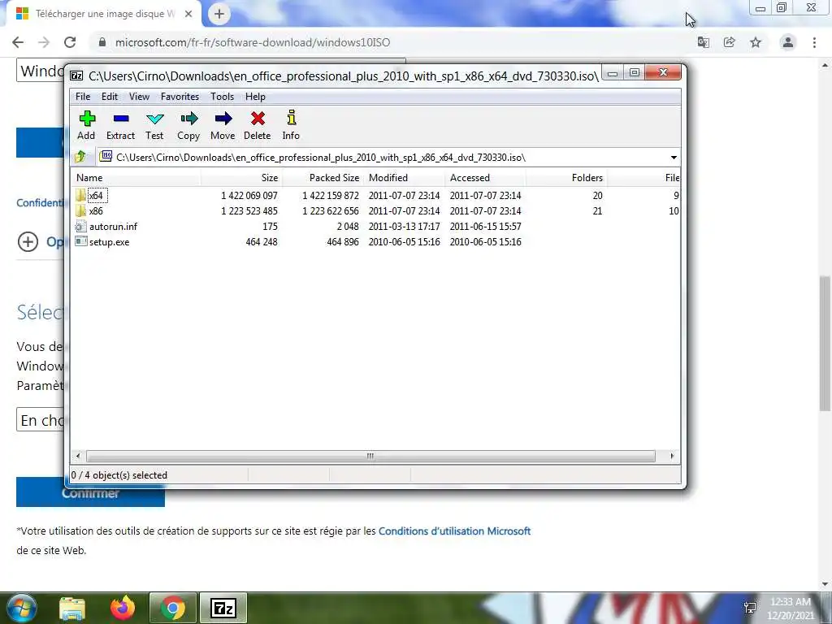Click the status bar selected objects text
Image resolution: width=832 pixels, height=624 pixels.
[119, 475]
